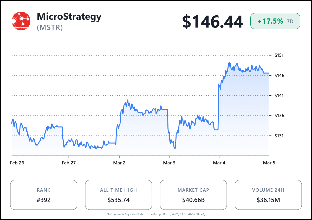Select the (MSTR) ticker symbol
Image resolution: width=312 pixels, height=220 pixels.
[x=50, y=27]
